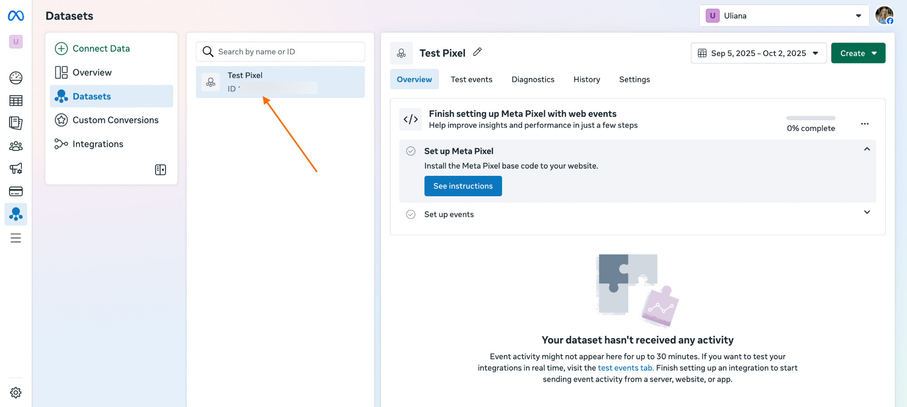Open the Audiences people icon
Viewport: 907px width, 407px height.
16,146
